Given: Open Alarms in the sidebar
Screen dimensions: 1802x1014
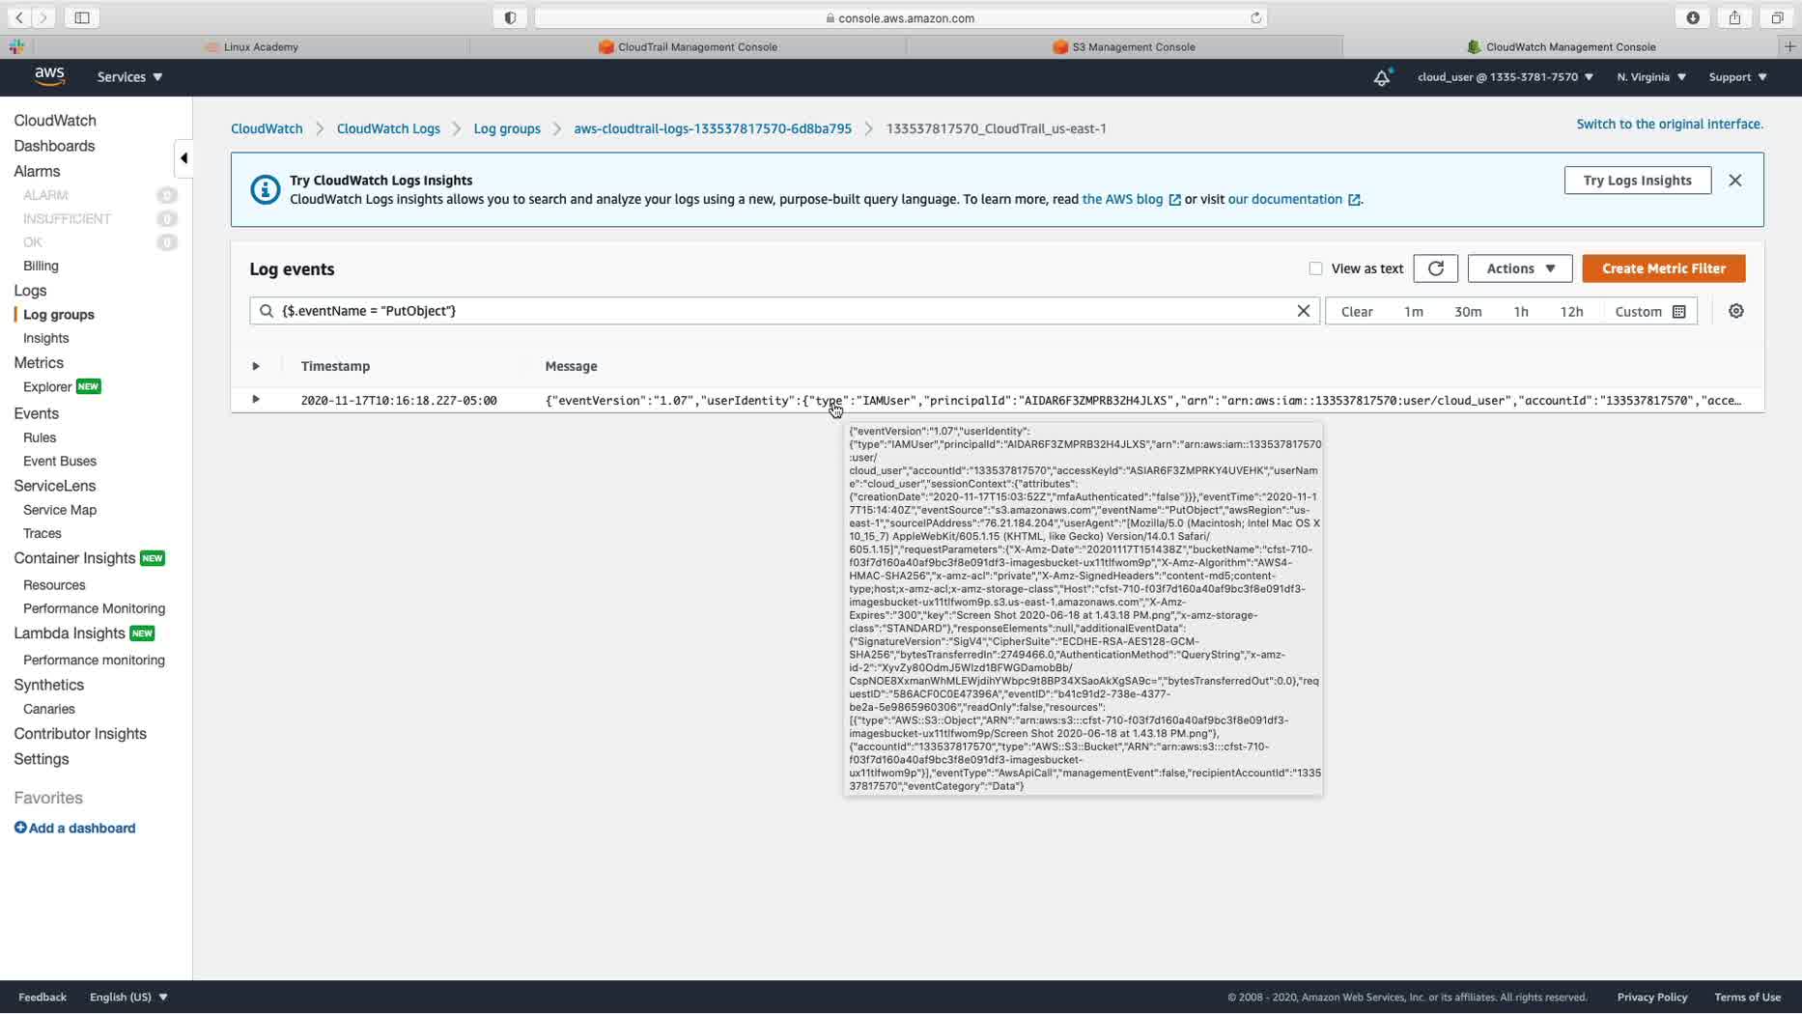Looking at the screenshot, I should coord(37,171).
